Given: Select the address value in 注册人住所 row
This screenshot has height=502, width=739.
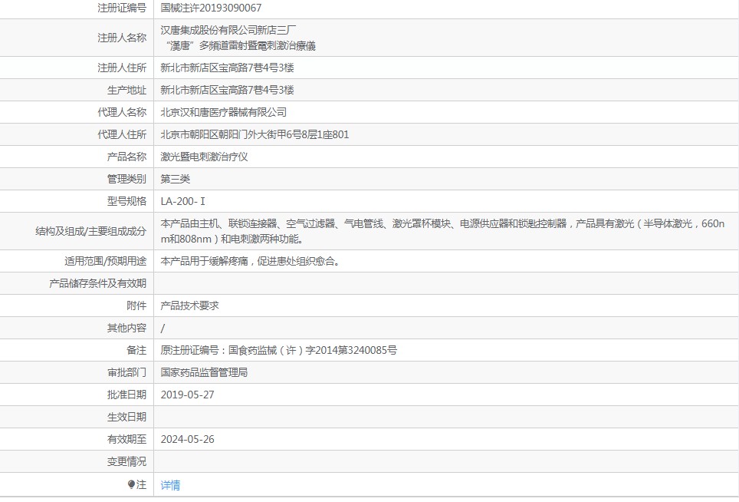Looking at the screenshot, I should click(227, 68).
